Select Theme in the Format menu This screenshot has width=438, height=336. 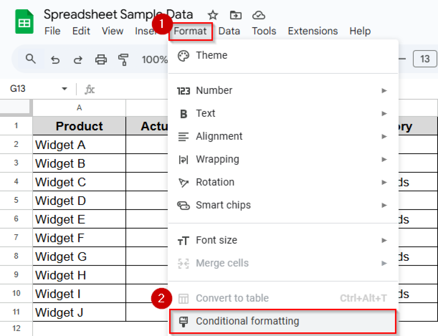click(x=211, y=55)
